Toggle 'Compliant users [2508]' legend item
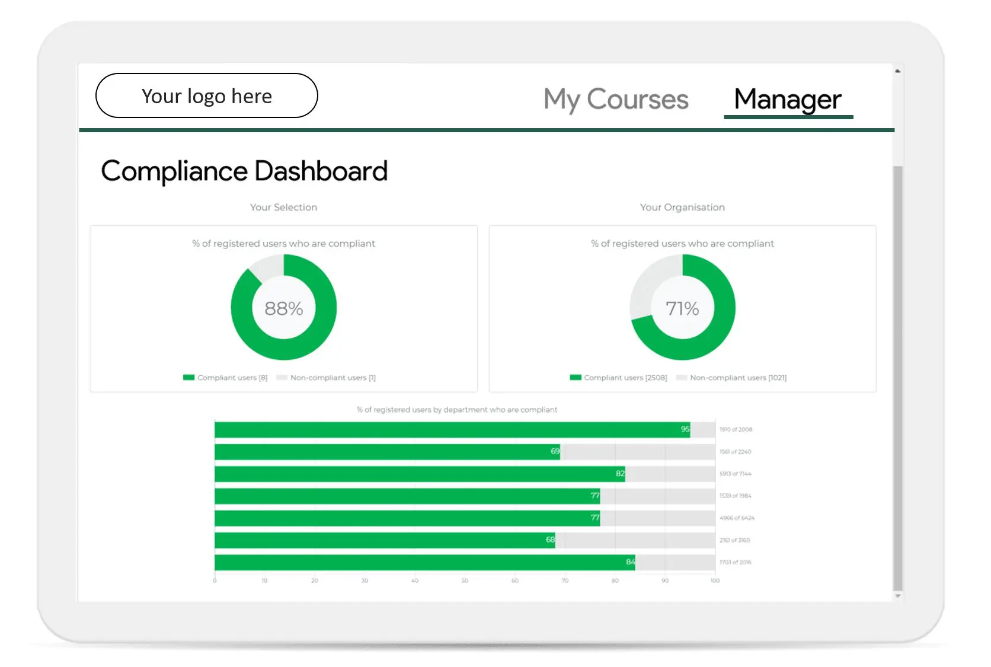 pyautogui.click(x=618, y=378)
